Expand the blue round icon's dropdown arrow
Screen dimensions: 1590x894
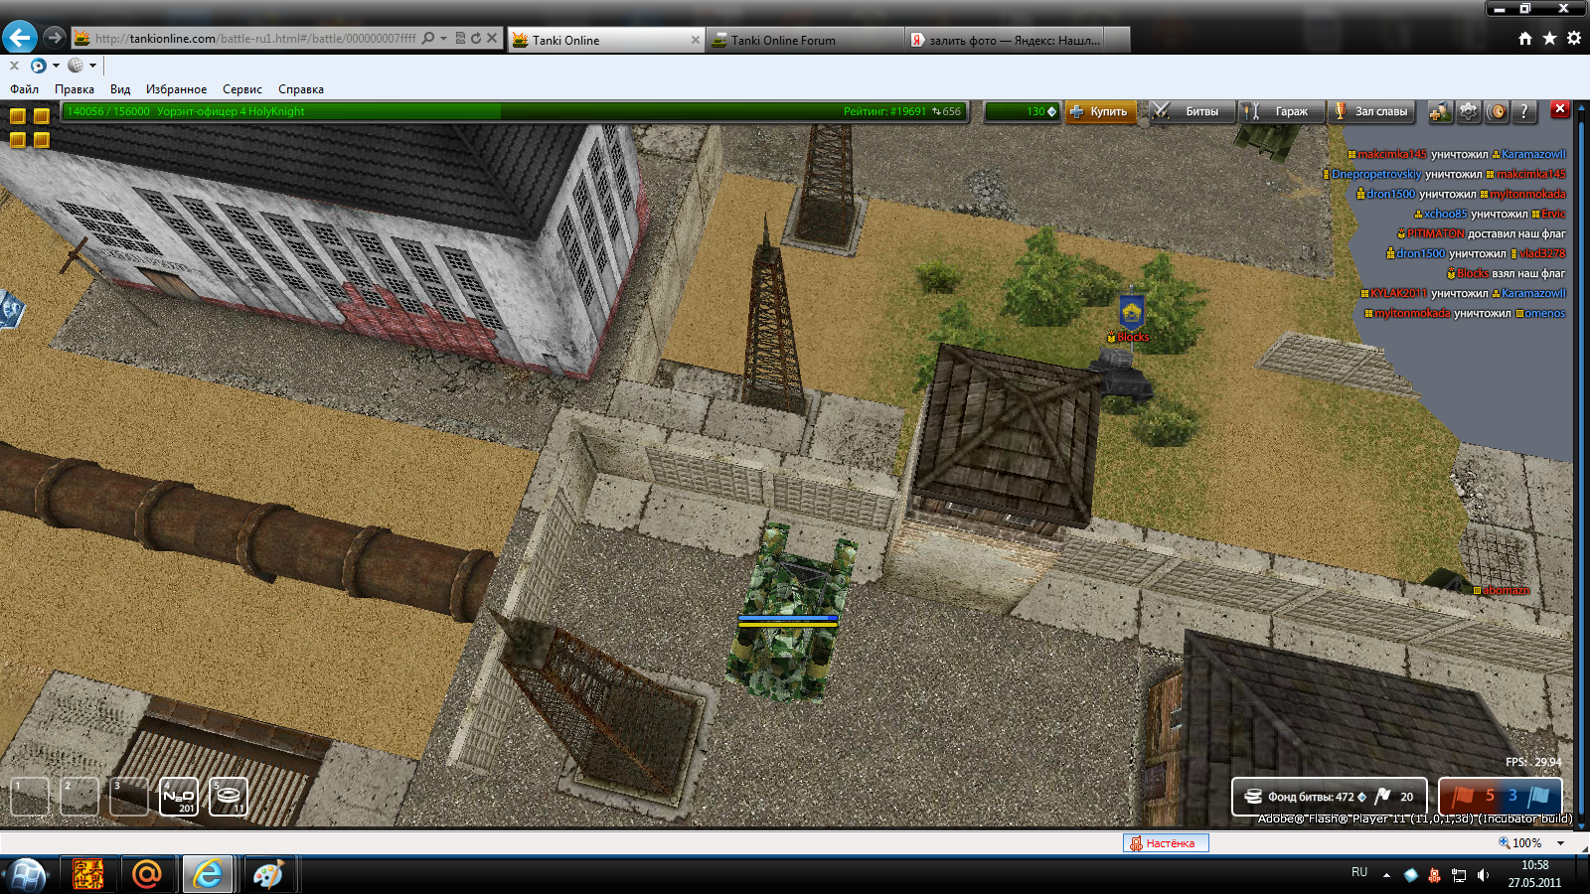click(56, 66)
